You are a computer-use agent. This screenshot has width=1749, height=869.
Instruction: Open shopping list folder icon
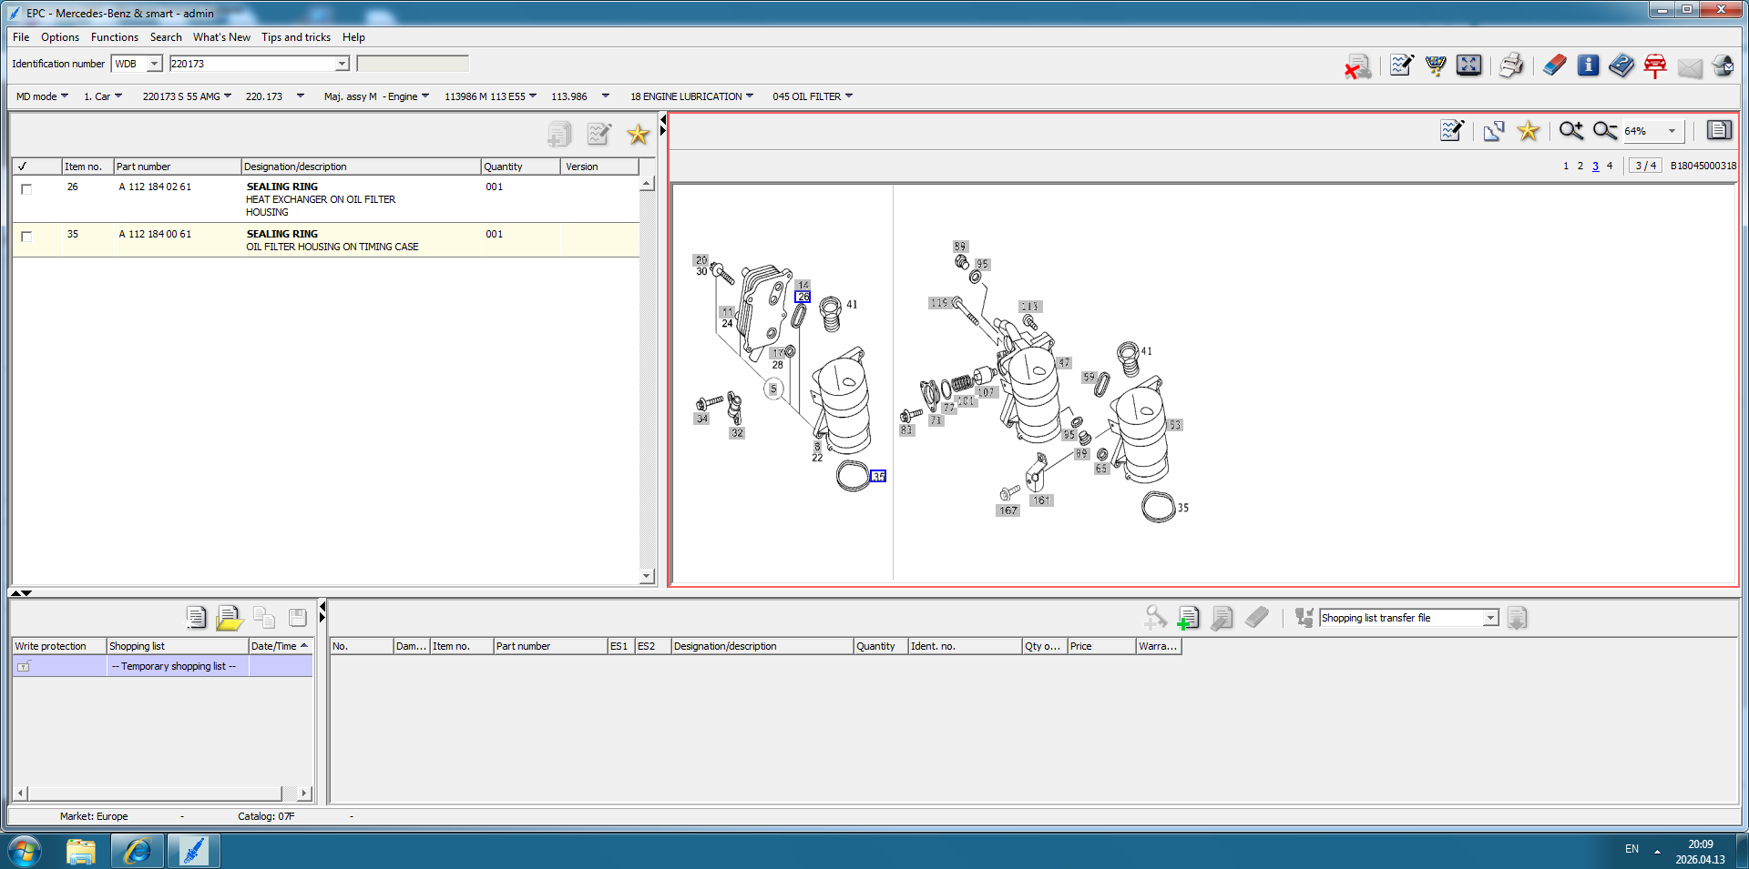(x=230, y=618)
